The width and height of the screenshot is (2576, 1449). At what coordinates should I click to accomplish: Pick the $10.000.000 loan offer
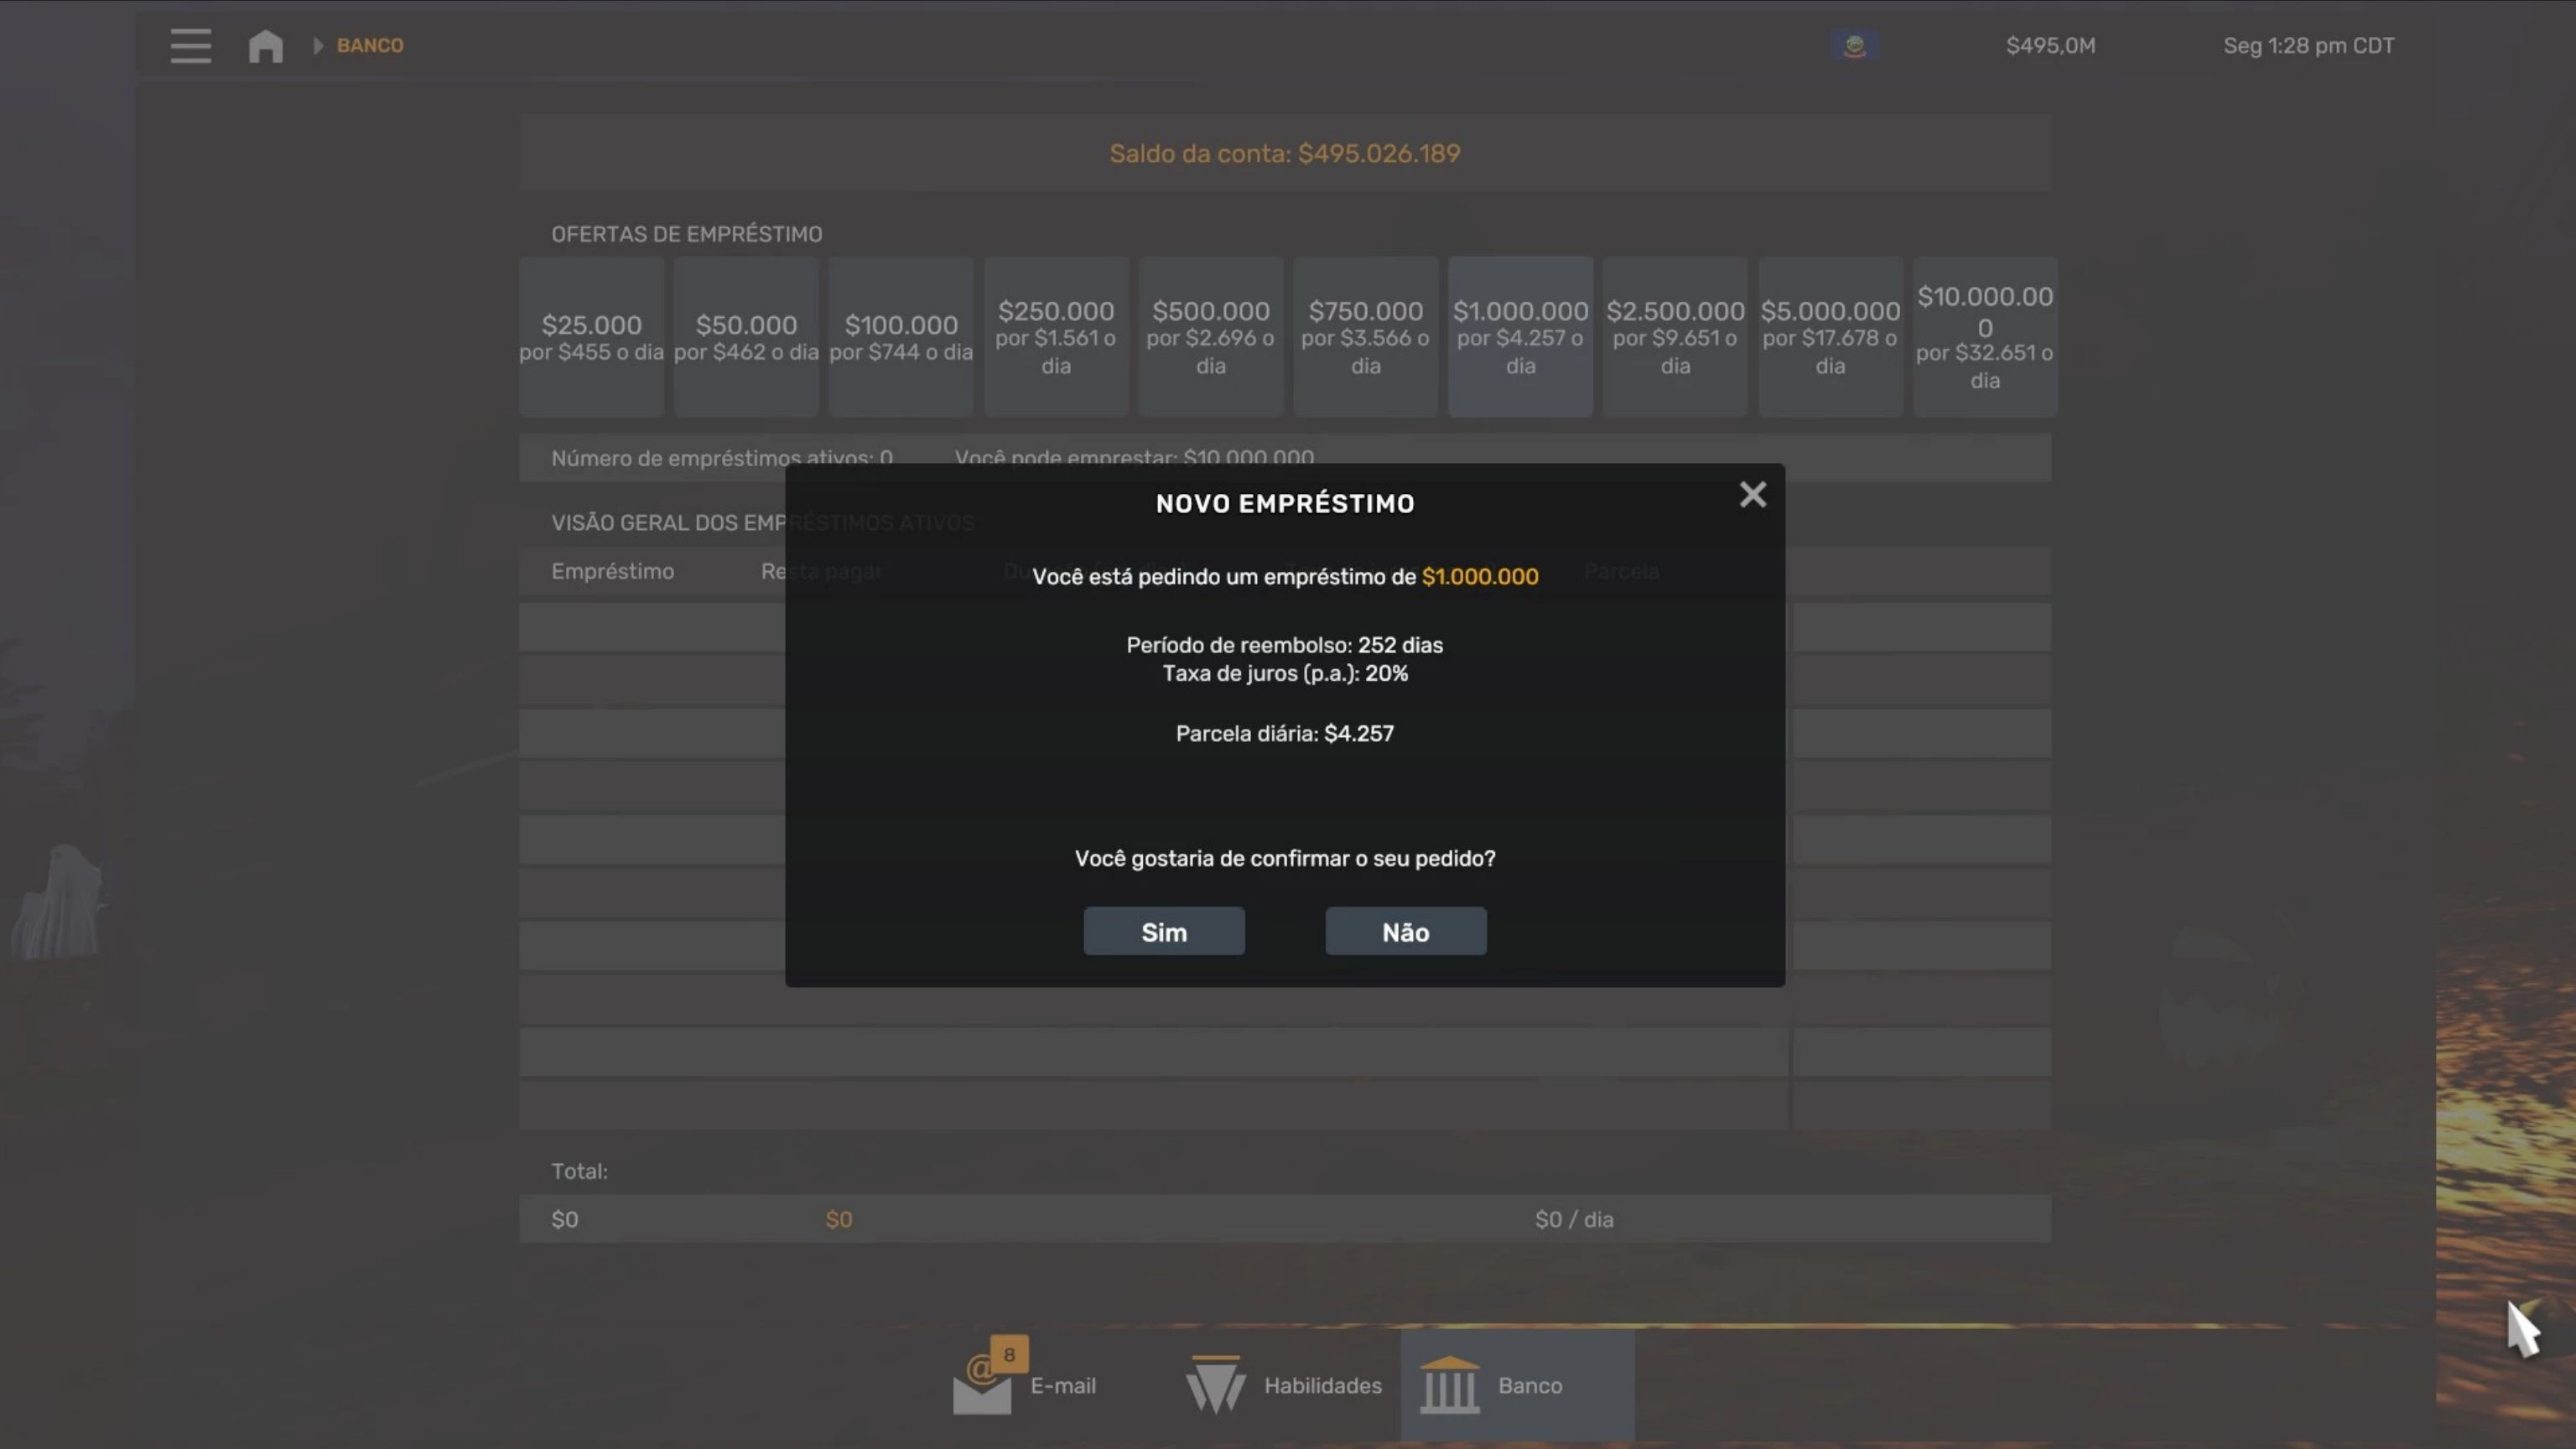click(1985, 337)
